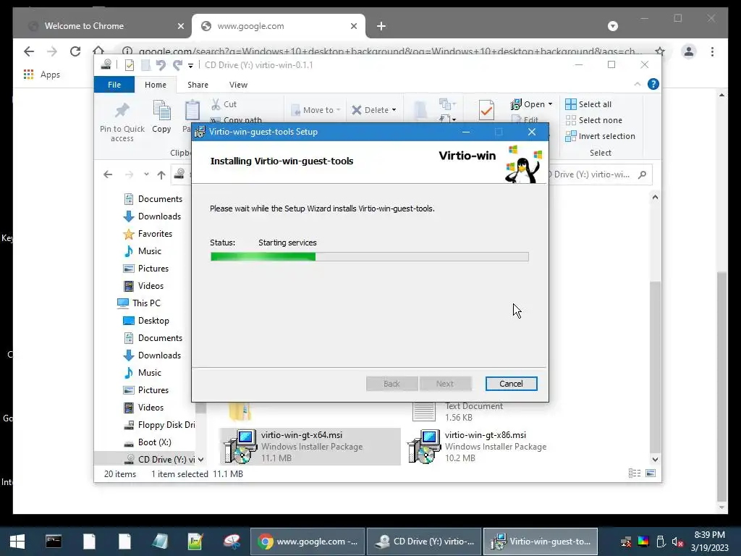This screenshot has width=741, height=556.
Task: Open Windows Start menu
Action: pos(17,541)
